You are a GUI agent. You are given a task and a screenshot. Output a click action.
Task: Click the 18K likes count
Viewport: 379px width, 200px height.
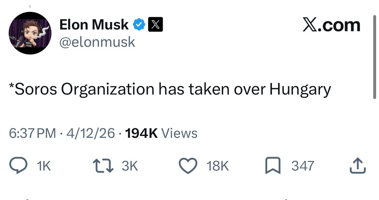click(218, 166)
